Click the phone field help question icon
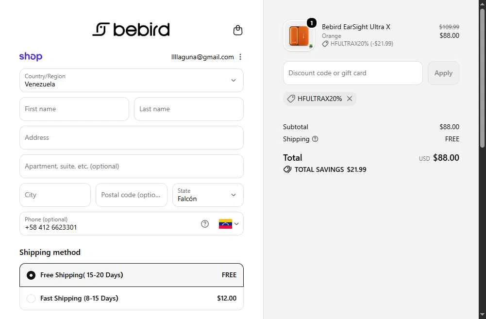486x319 pixels. click(x=205, y=224)
